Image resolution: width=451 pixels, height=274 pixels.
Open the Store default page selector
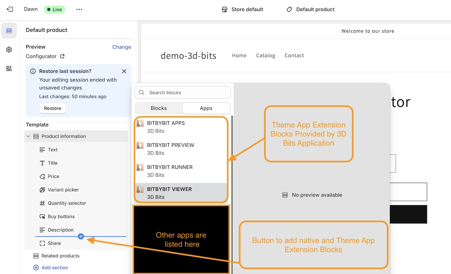[x=242, y=9]
